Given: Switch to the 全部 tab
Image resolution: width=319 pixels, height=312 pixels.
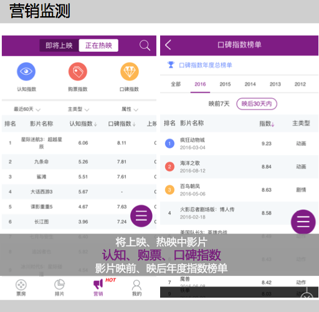Looking at the screenshot, I should [176, 84].
